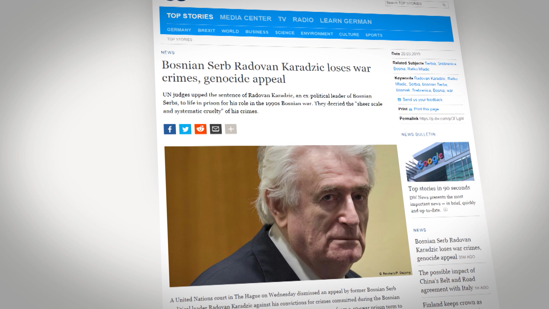Screen dimensions: 549x309
Task: Click the Permalink URL
Action: [441, 118]
